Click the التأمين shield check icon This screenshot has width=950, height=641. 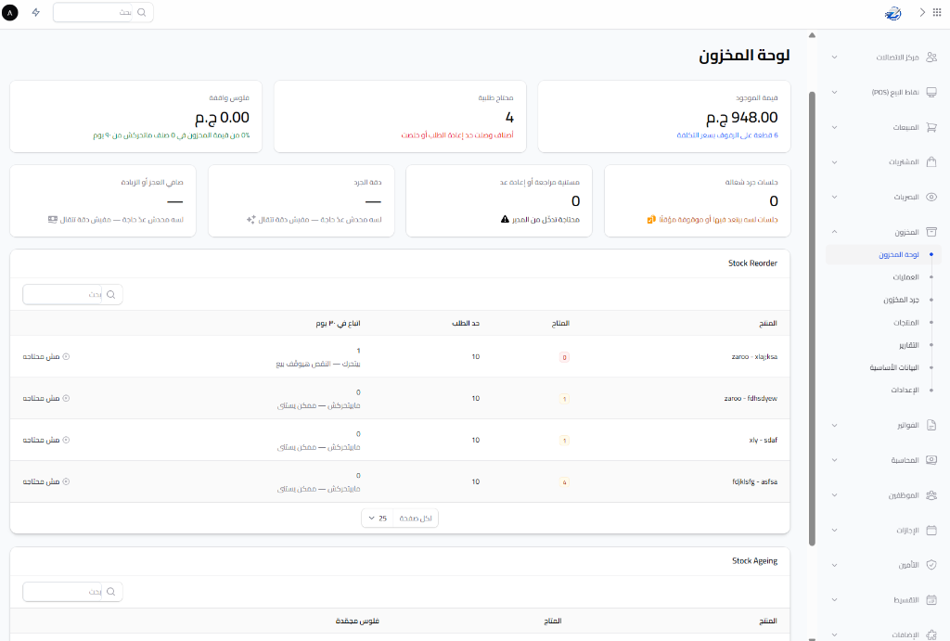(x=931, y=565)
